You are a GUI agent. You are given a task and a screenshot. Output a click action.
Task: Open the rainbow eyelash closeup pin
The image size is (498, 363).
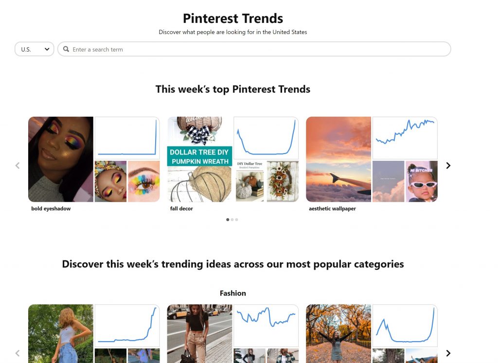click(144, 181)
